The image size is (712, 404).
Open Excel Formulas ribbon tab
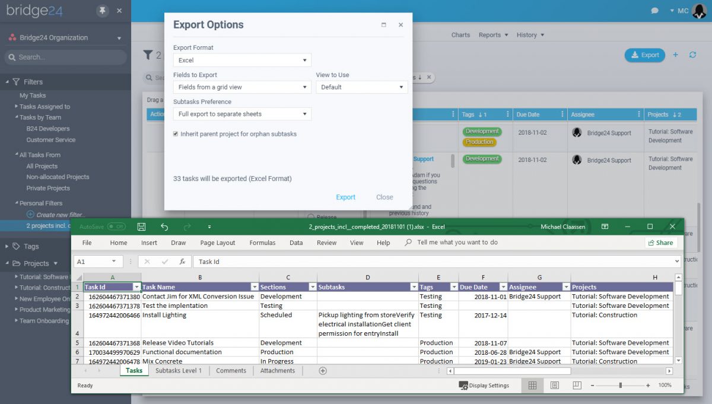coord(262,243)
